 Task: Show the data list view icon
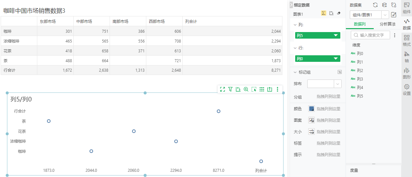(262, 89)
